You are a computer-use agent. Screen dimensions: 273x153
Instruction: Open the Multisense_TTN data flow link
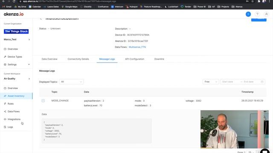pos(137,47)
